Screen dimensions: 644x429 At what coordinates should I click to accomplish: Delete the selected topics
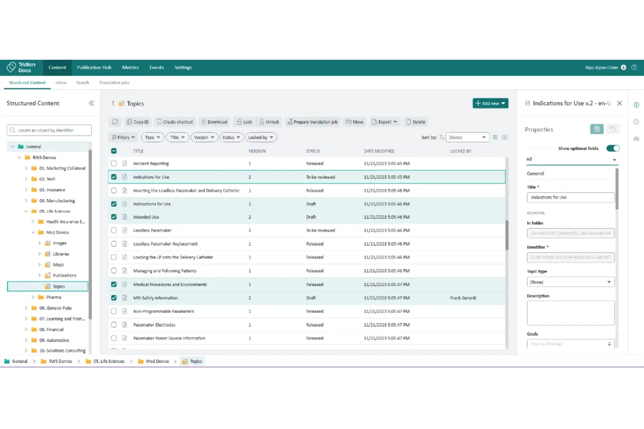416,122
